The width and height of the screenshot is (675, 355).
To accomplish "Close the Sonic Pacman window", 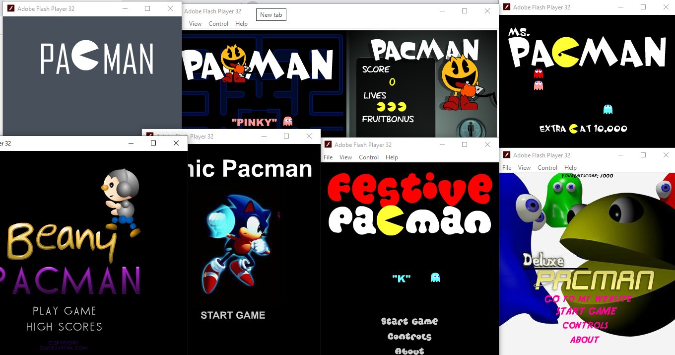I will click(309, 136).
